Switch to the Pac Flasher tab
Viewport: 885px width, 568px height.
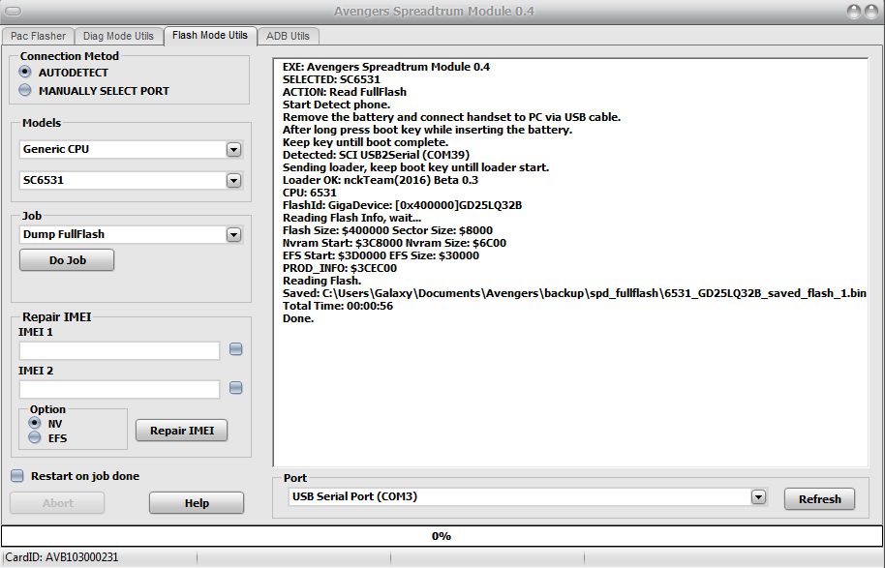point(38,36)
